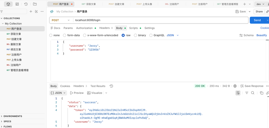Open response Test Results tab

pyautogui.click(x=98, y=86)
